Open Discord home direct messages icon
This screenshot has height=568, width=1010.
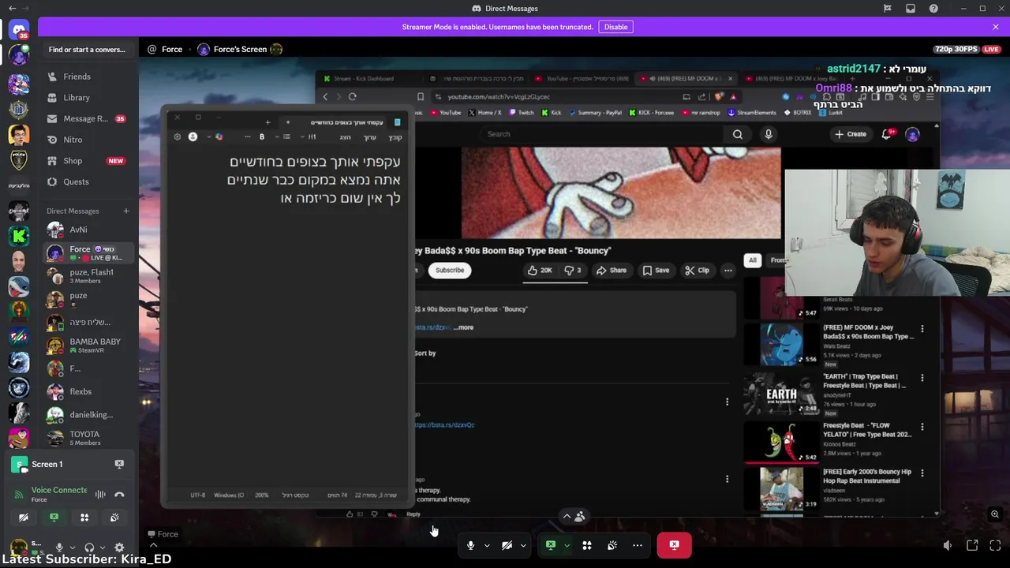pos(19,30)
